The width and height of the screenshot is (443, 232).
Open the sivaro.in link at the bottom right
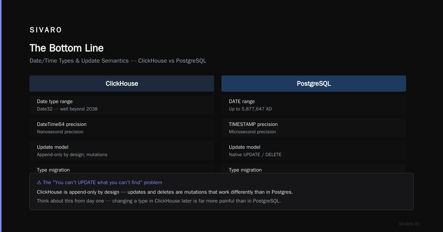point(409,224)
